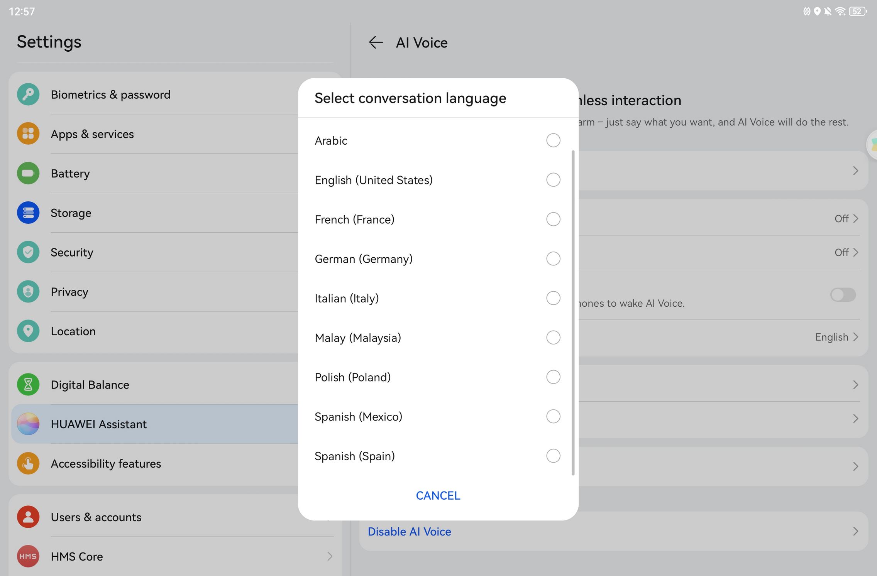
Task: Open the HMS Core chevron arrow
Action: coord(330,556)
